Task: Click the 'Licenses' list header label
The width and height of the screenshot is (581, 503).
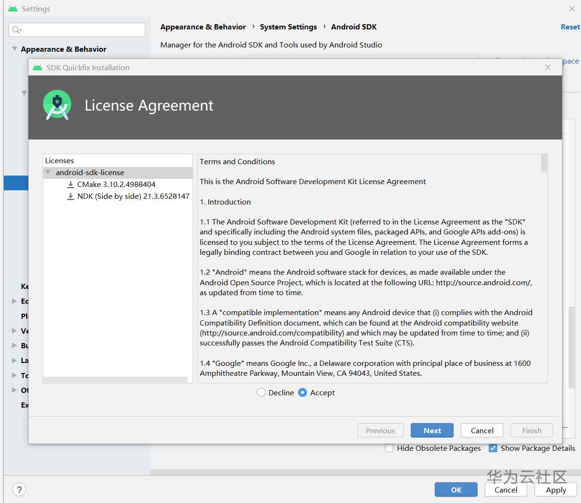Action: coord(59,160)
